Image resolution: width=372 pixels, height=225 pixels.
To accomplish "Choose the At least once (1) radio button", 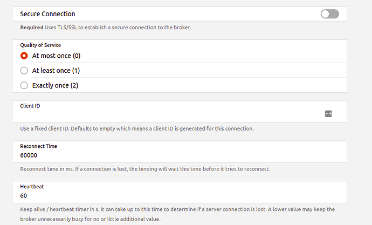I will [24, 70].
